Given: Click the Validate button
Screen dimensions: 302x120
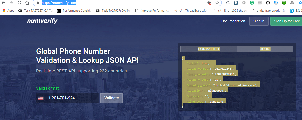Looking at the screenshot, I should coord(112,98).
